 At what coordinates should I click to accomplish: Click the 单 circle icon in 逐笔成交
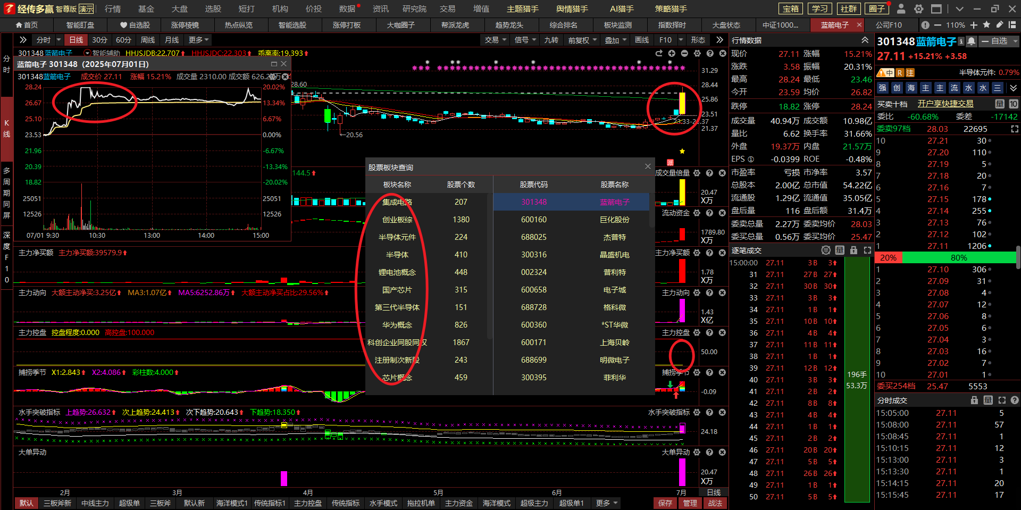click(x=826, y=250)
